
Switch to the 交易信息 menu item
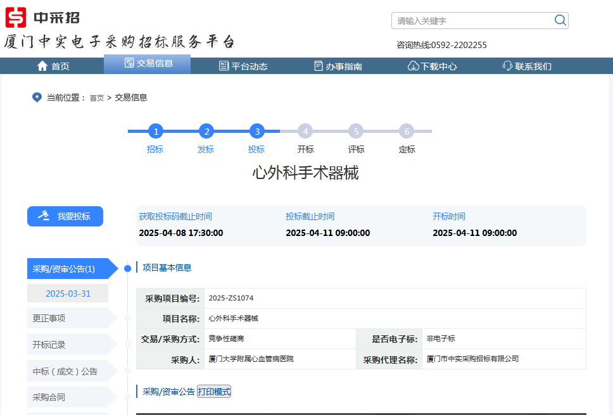click(147, 65)
